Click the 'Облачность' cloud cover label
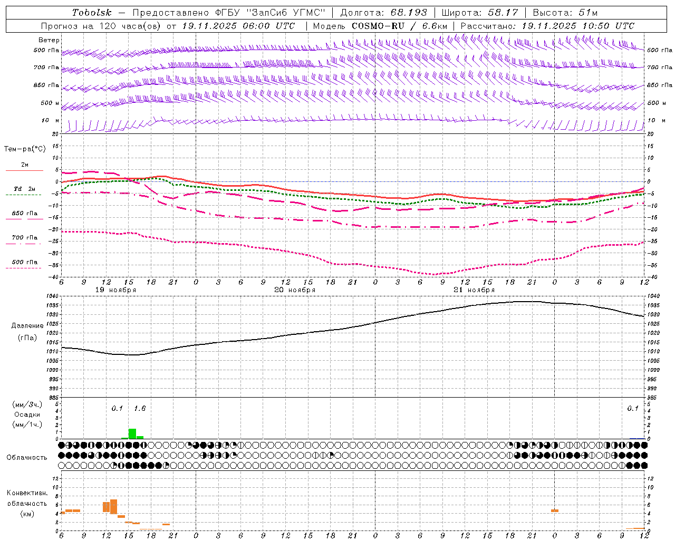This screenshot has height=540, width=675. [27, 457]
